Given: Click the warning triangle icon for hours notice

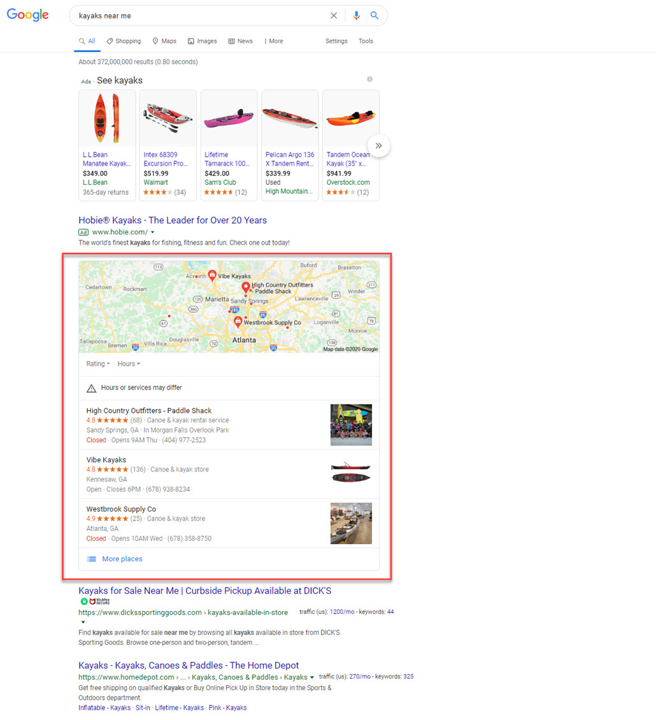Looking at the screenshot, I should [91, 389].
